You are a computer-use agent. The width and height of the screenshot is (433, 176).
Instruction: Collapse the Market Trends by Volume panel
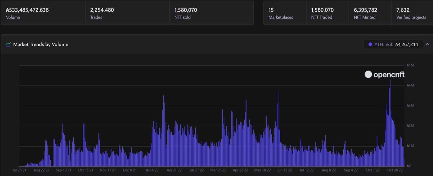point(427,44)
